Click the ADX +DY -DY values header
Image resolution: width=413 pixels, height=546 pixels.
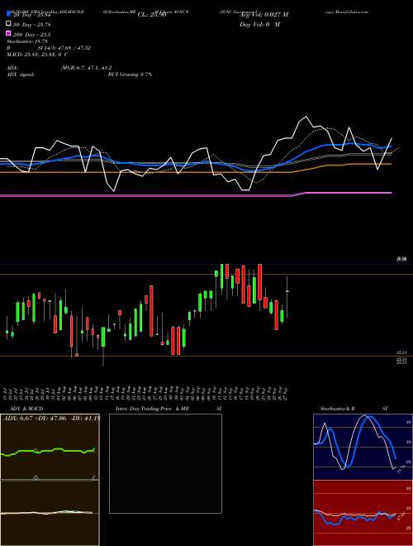(x=51, y=418)
